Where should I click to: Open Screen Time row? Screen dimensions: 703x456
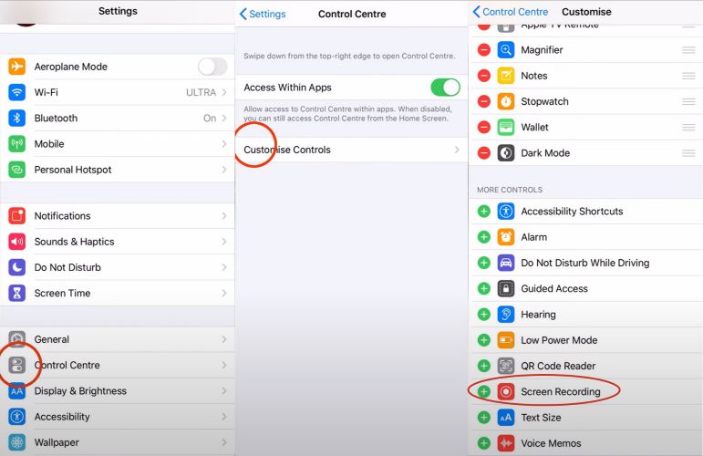(118, 294)
